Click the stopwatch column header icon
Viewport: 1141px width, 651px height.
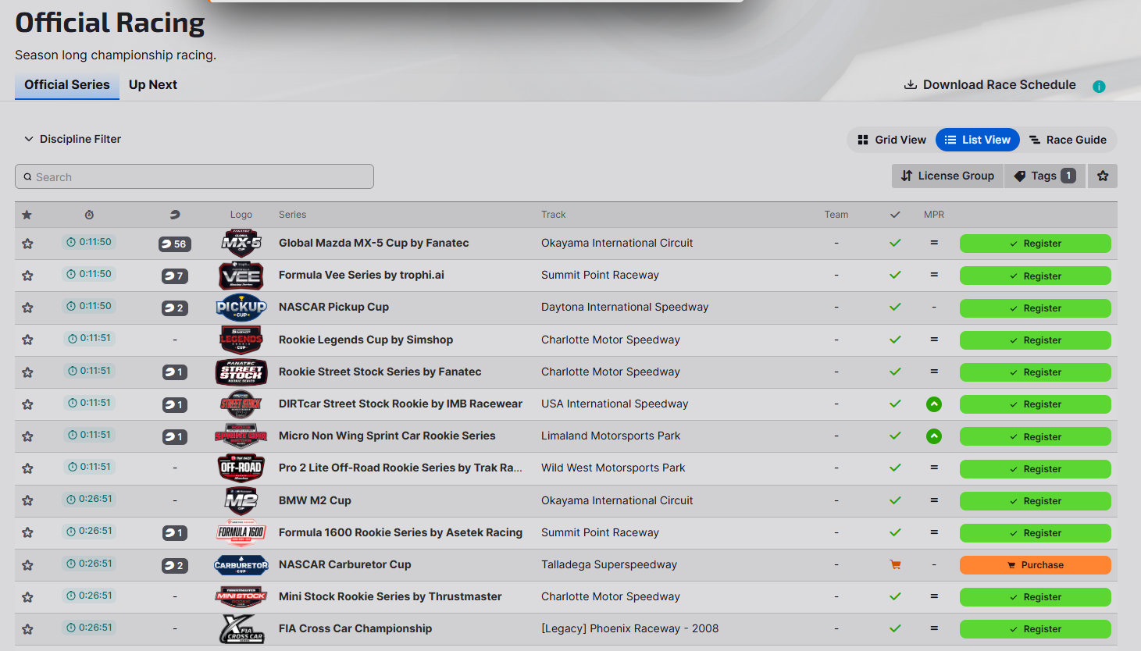click(89, 215)
